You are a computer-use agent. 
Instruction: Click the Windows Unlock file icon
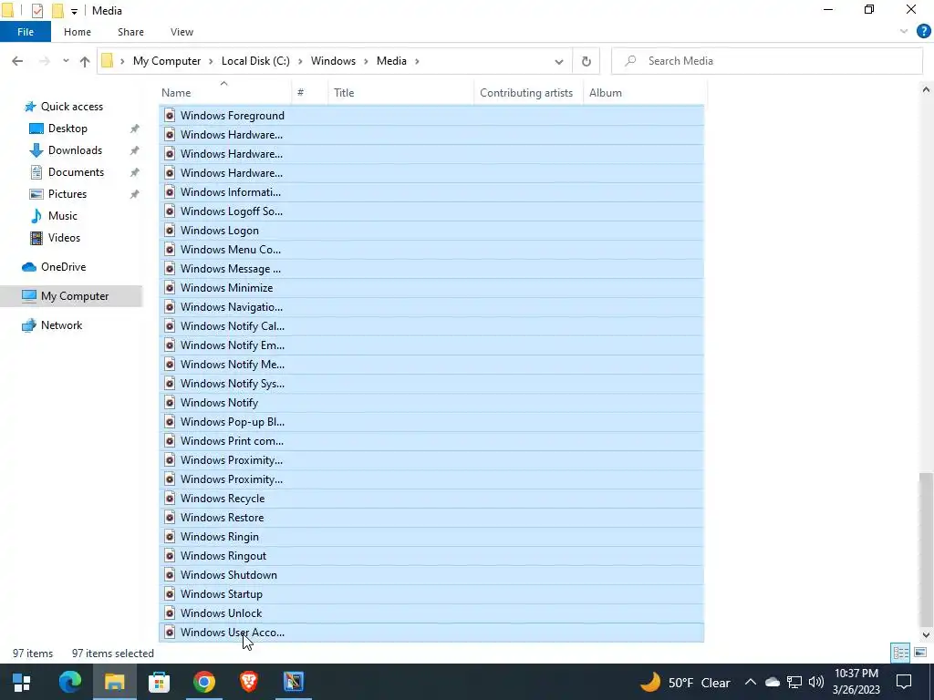click(x=170, y=612)
